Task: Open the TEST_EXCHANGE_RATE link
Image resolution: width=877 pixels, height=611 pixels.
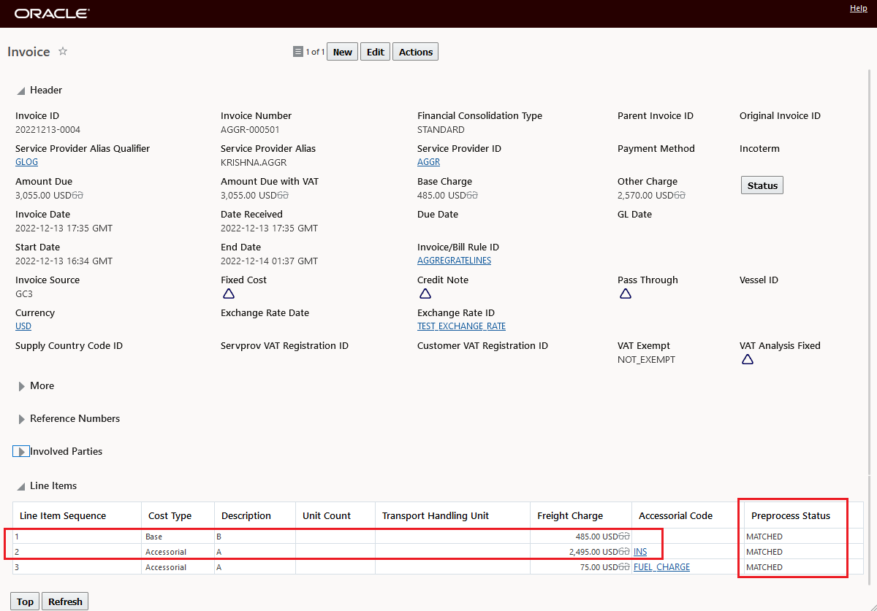Action: [461, 326]
